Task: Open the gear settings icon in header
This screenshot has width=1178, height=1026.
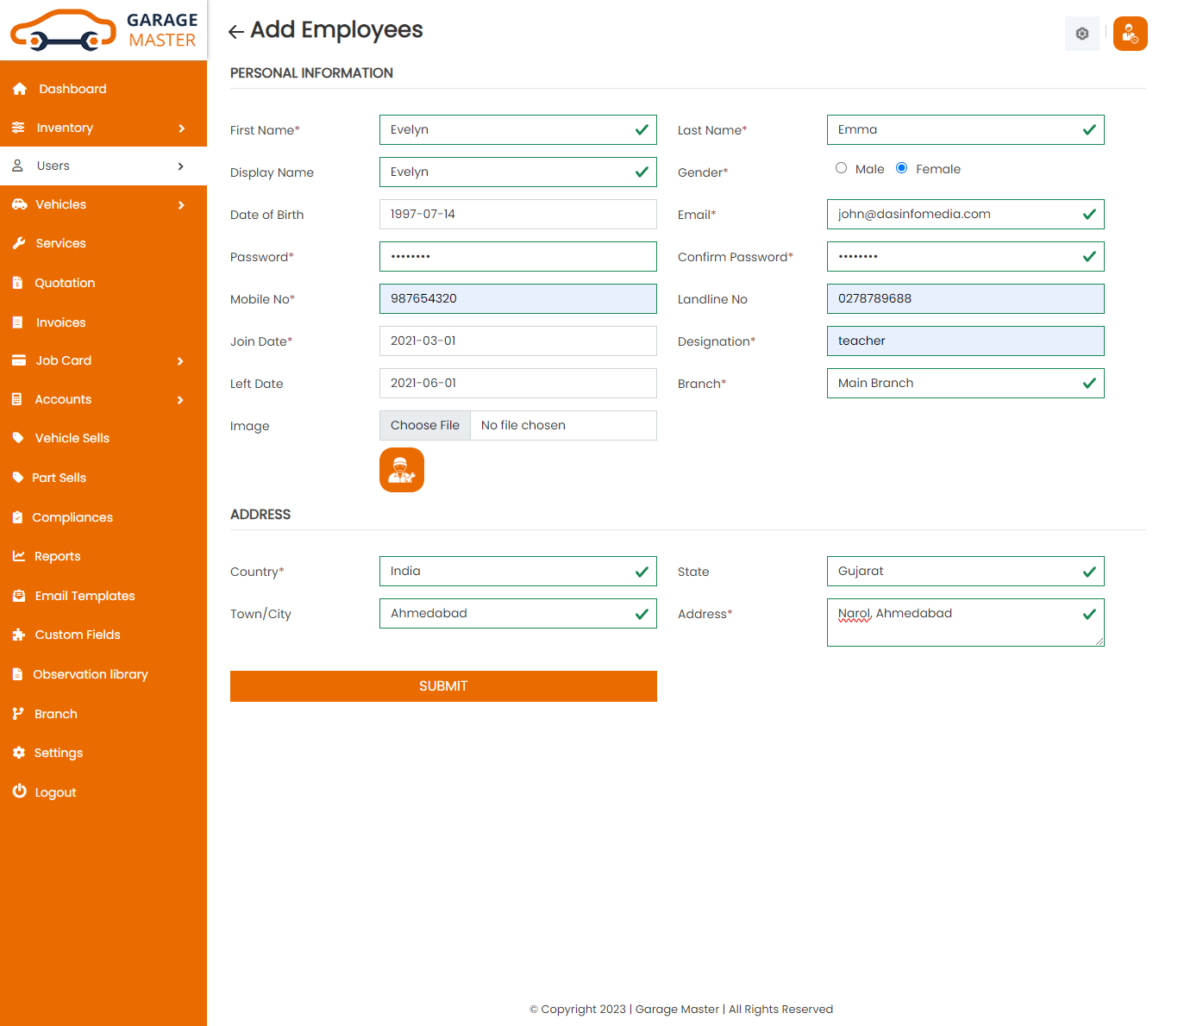Action: tap(1081, 34)
